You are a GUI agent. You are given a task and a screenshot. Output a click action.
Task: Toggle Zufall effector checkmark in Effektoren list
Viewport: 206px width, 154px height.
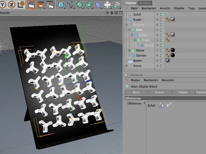(x=169, y=105)
